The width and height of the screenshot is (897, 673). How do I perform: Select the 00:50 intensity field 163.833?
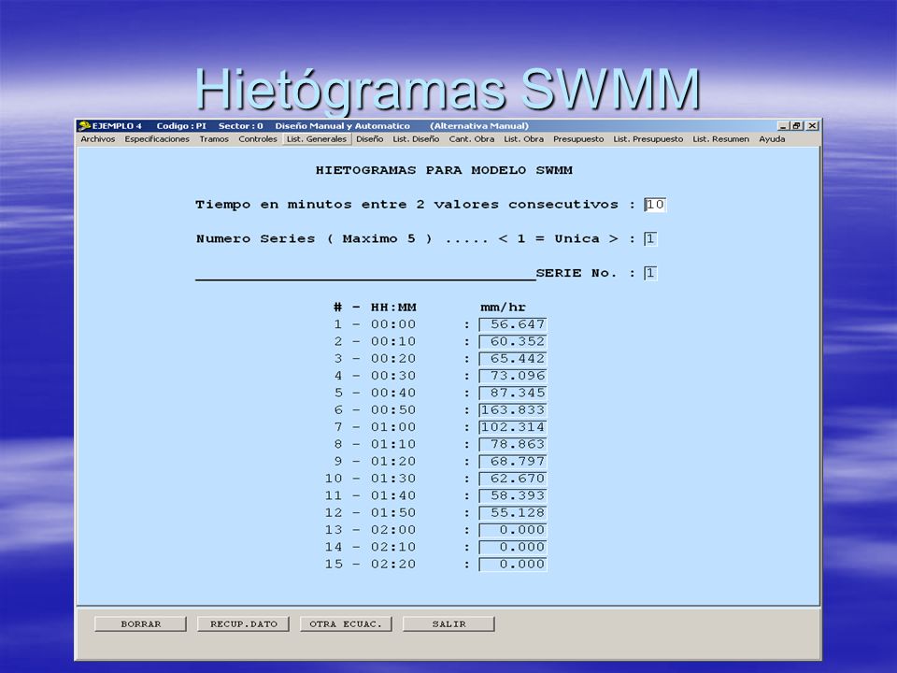coord(513,410)
